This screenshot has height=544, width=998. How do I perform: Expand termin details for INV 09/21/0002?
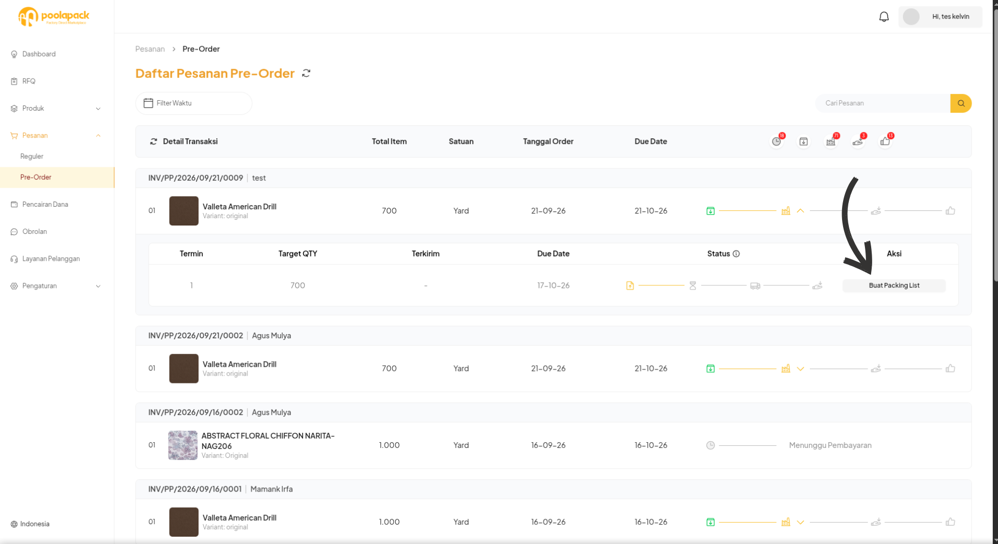[x=800, y=368]
